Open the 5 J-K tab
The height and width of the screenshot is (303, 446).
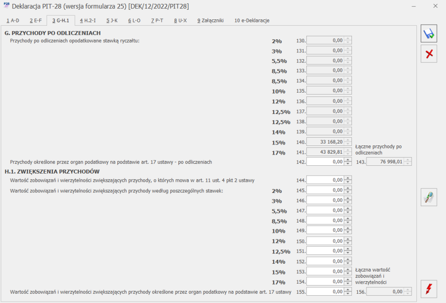point(112,20)
